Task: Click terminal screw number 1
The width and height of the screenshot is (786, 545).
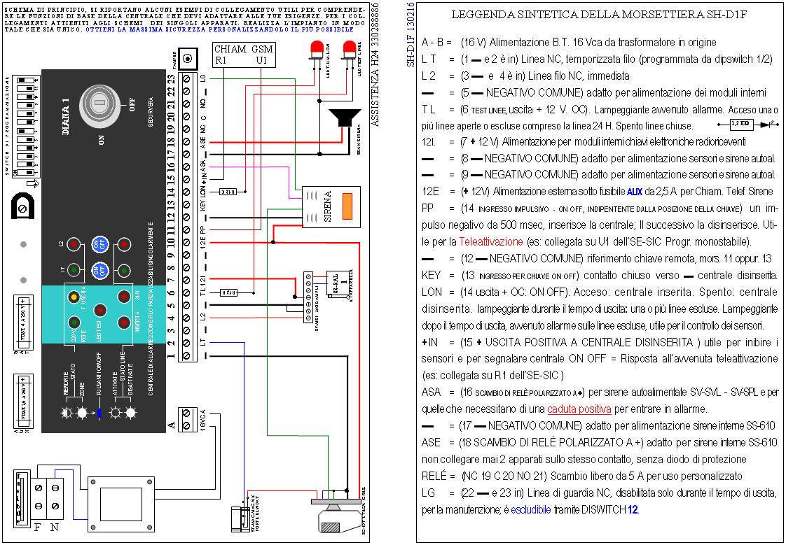Action: pos(187,356)
